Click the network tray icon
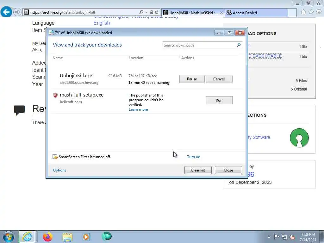324x243 pixels. pyautogui.click(x=284, y=237)
